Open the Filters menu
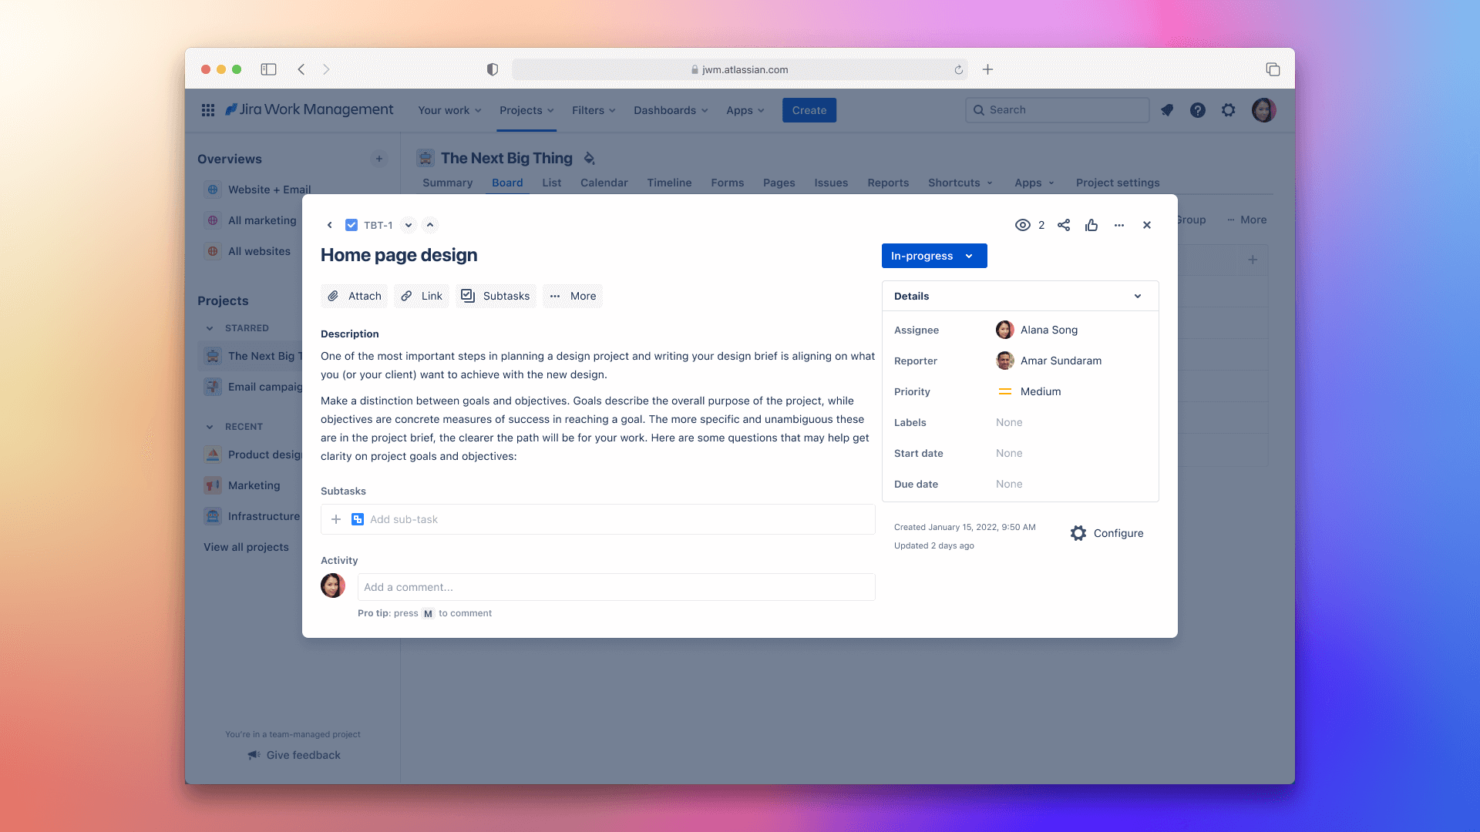This screenshot has width=1480, height=832. click(594, 110)
